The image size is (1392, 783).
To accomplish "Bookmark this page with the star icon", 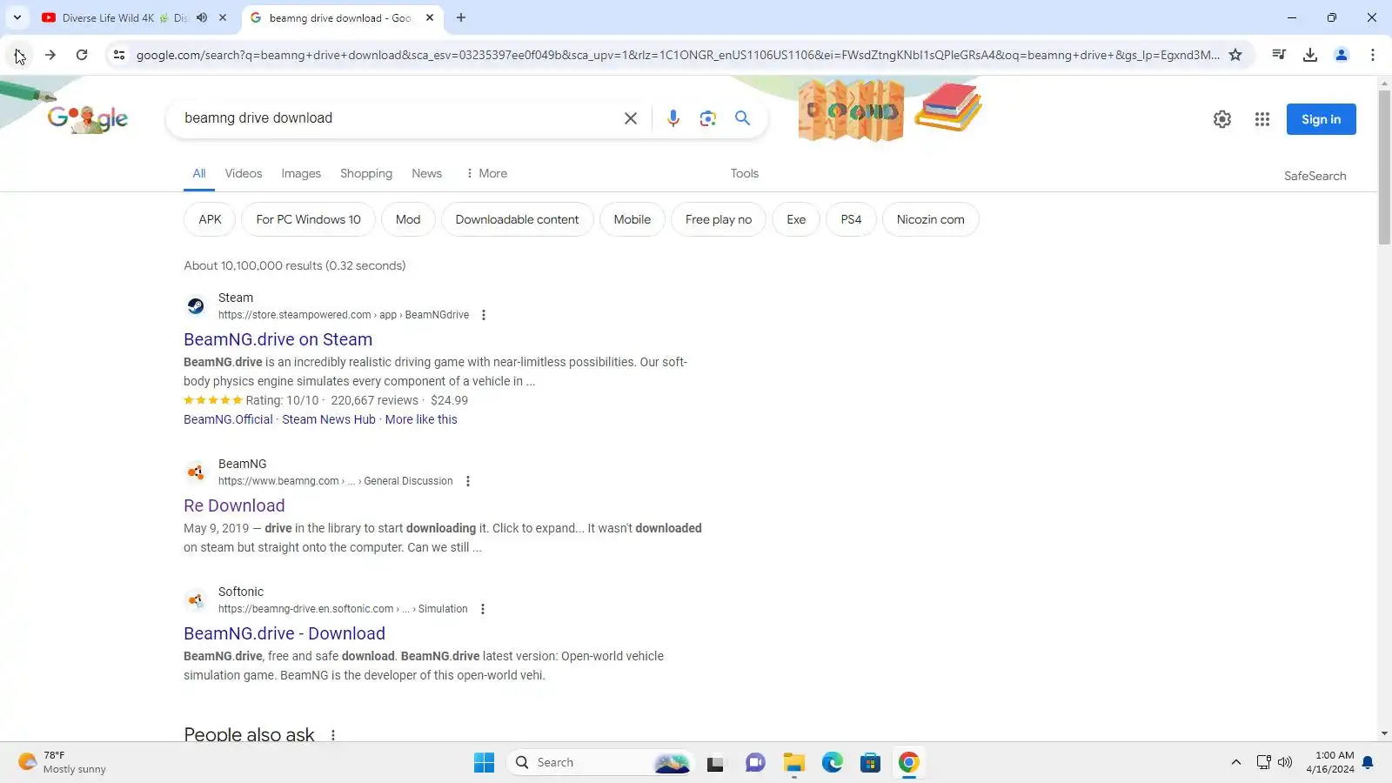I will (1235, 55).
